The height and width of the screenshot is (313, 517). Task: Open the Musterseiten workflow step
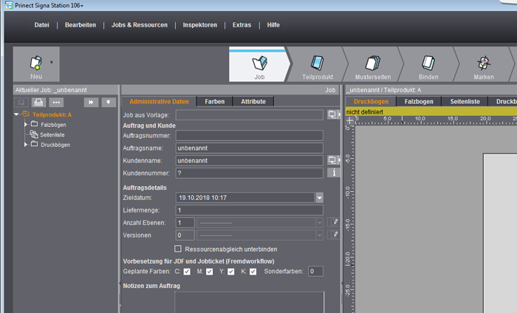pyautogui.click(x=373, y=63)
